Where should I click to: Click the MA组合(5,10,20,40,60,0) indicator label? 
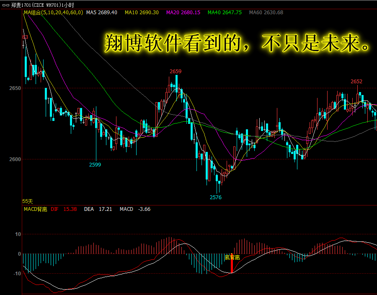click(x=53, y=13)
